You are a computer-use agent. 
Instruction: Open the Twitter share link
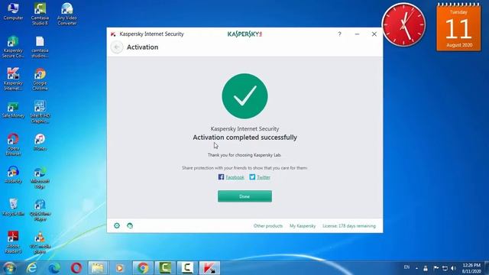tap(260, 177)
